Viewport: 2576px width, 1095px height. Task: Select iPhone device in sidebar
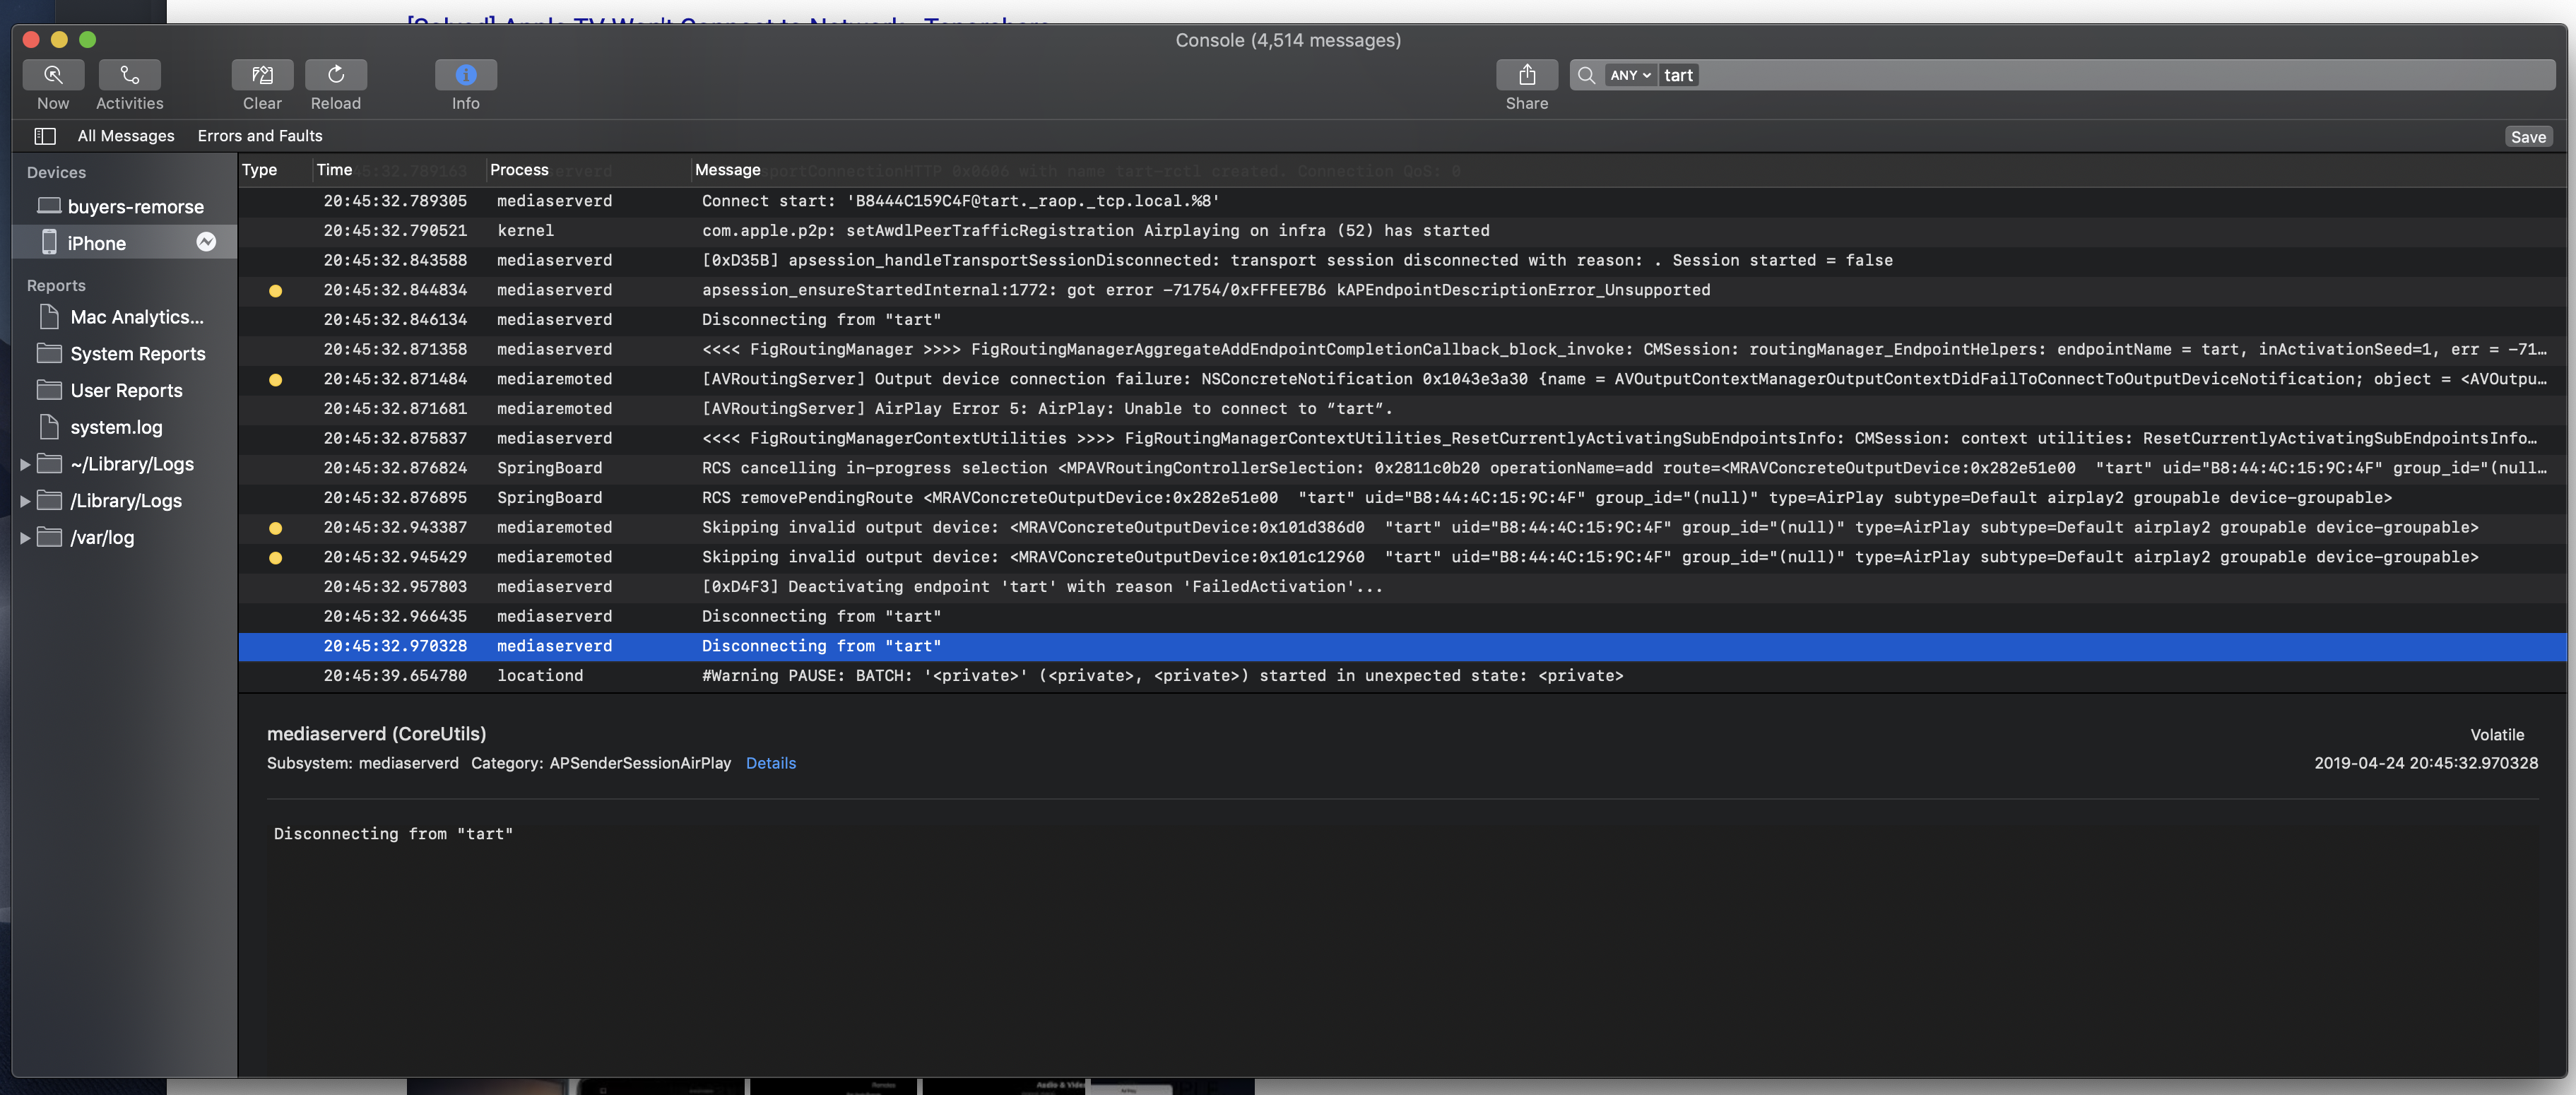click(124, 243)
